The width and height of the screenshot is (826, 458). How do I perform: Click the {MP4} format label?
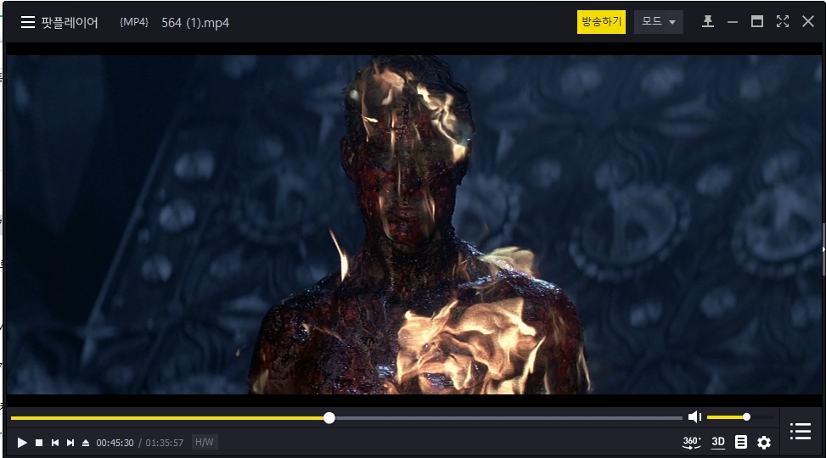(134, 22)
